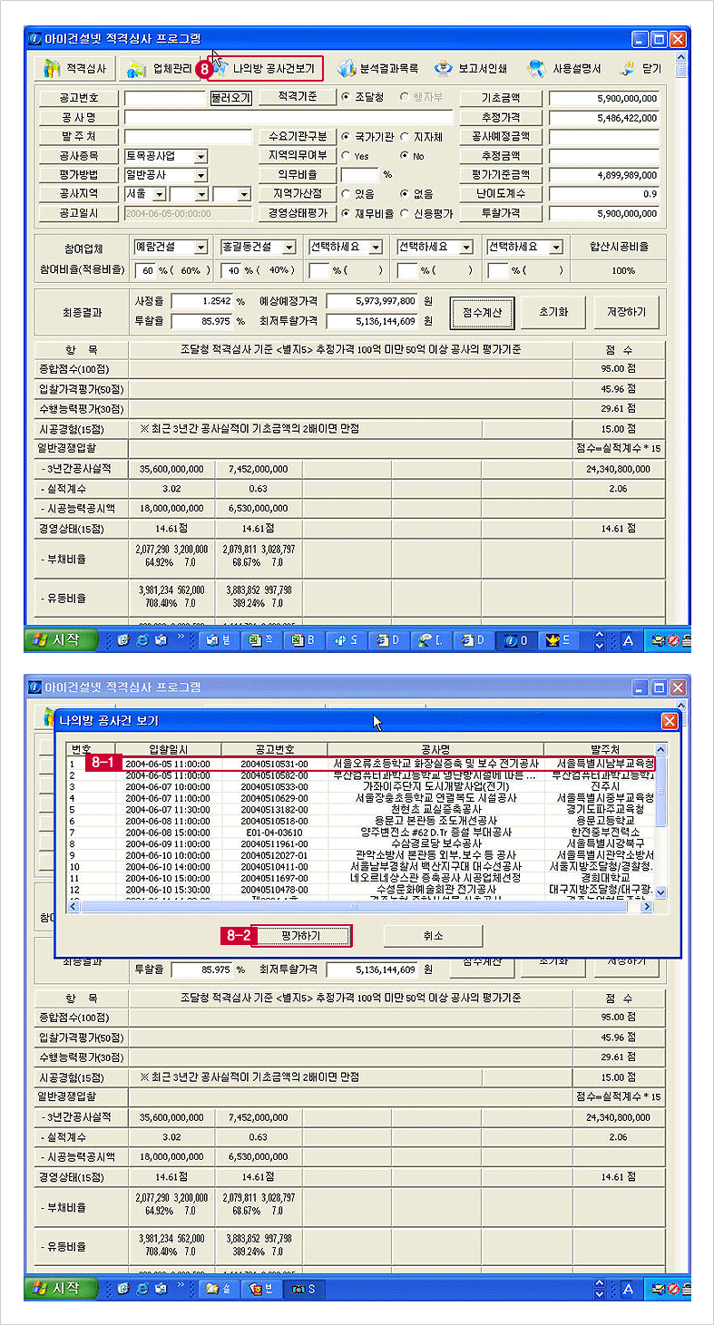Viewport: 714px width, 1325px height.
Task: Open 공사종목 dropdown showing 토목공사업
Action: [x=201, y=155]
